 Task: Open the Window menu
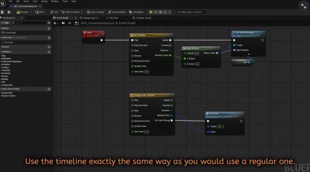point(55,1)
